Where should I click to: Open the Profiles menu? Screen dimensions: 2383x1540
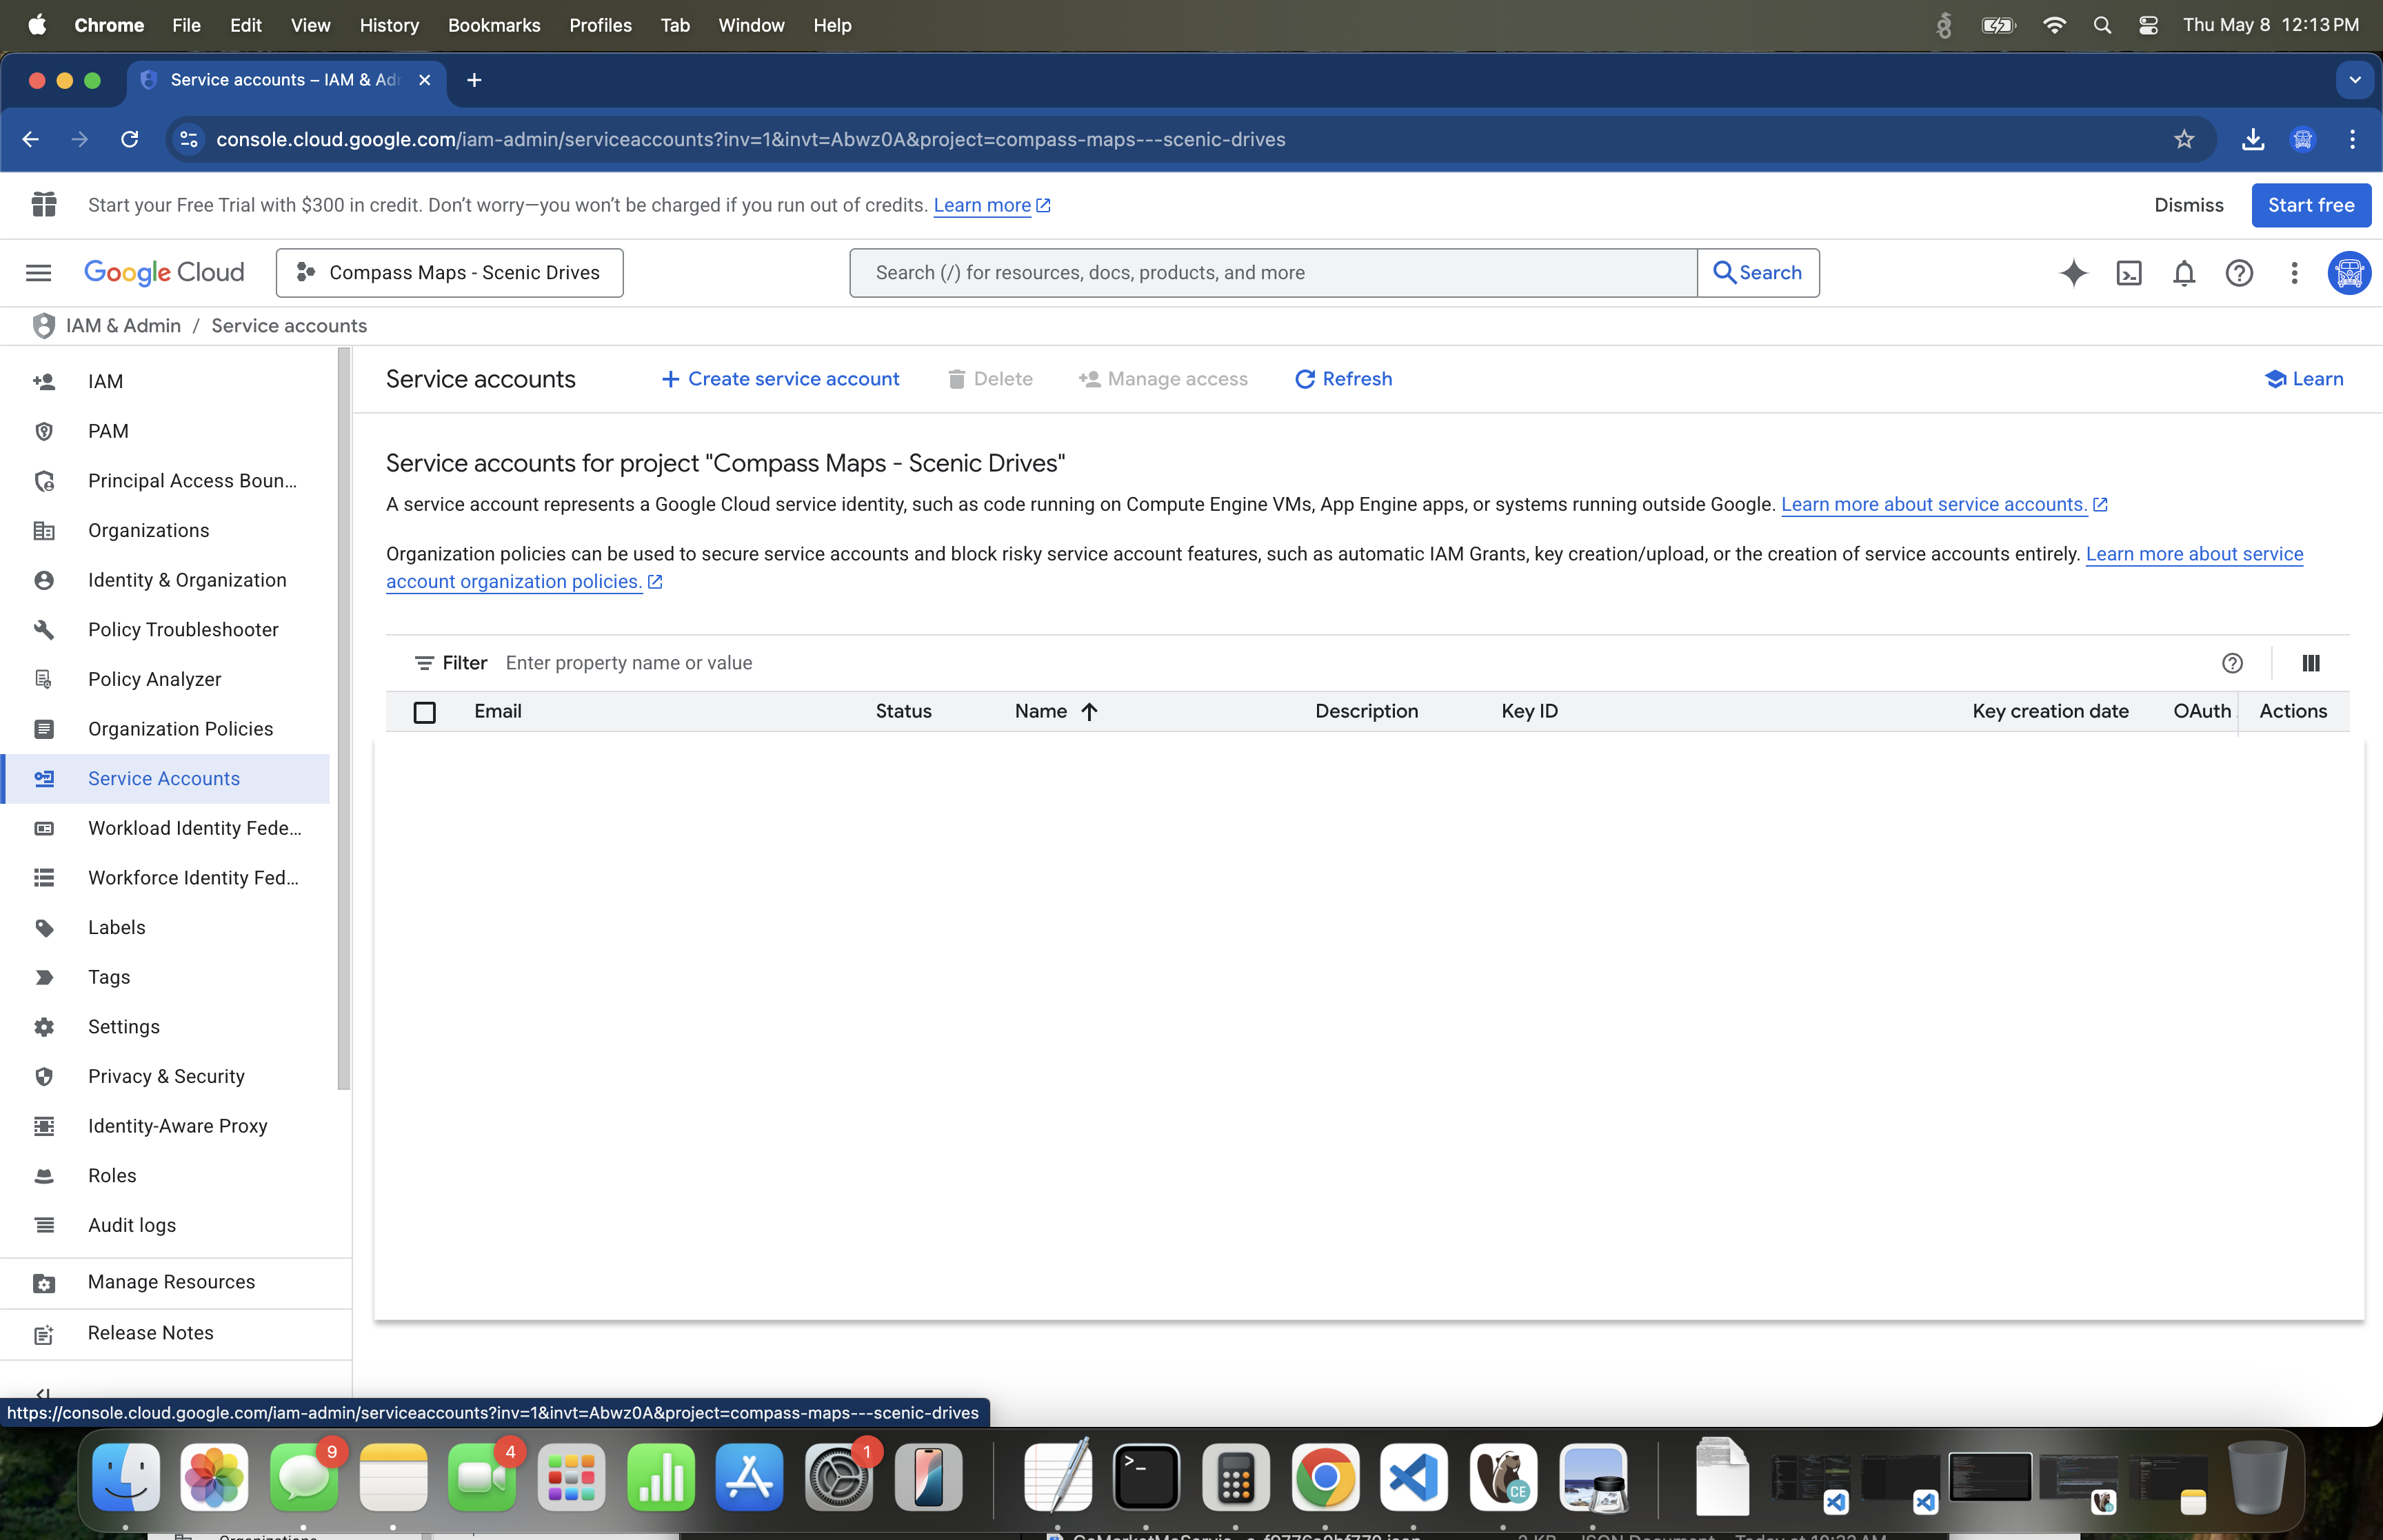[600, 25]
